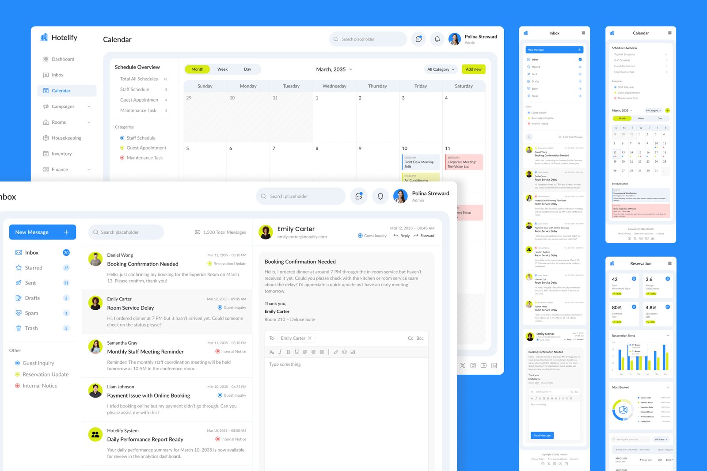Insert an emoji into the reply

[344, 352]
